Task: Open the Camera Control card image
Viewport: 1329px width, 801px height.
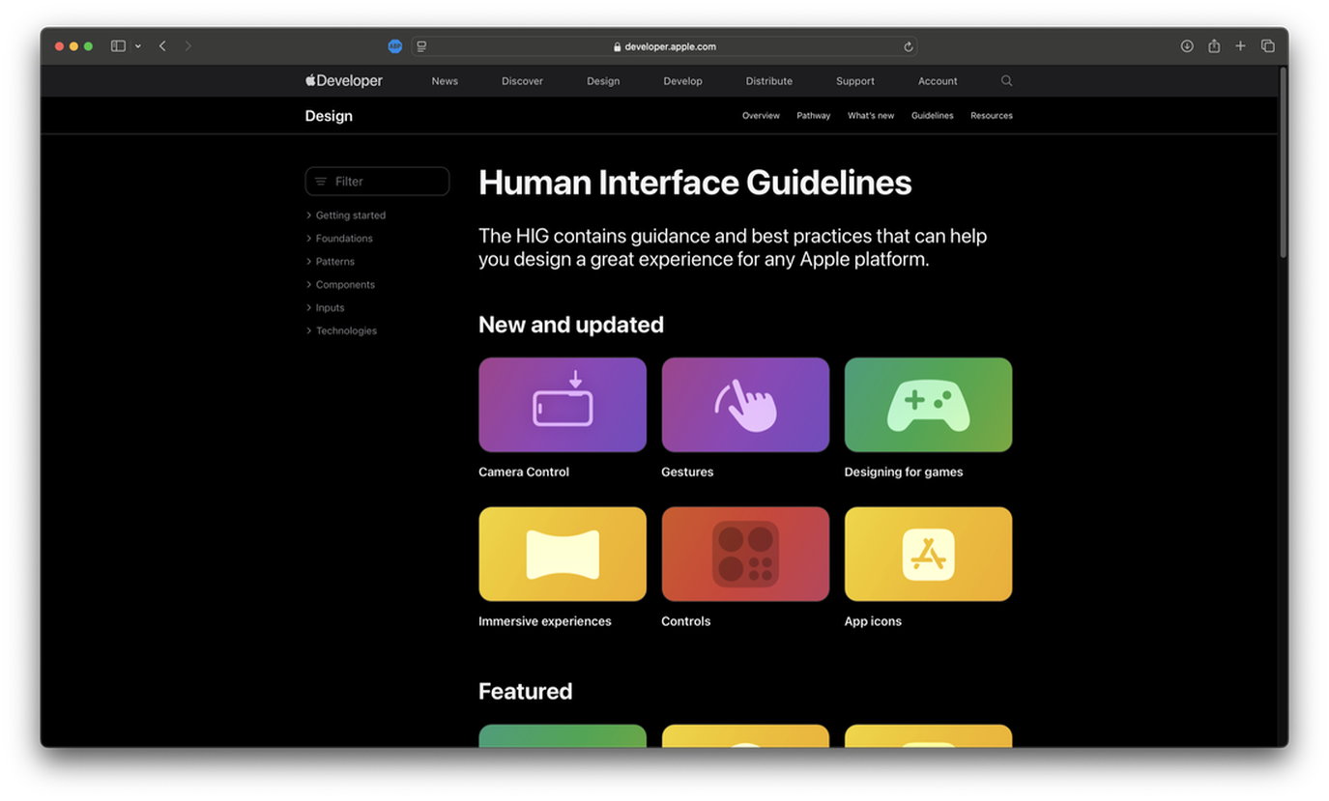Action: point(563,405)
